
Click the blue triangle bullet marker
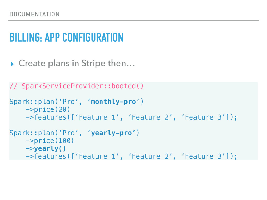coord(12,64)
